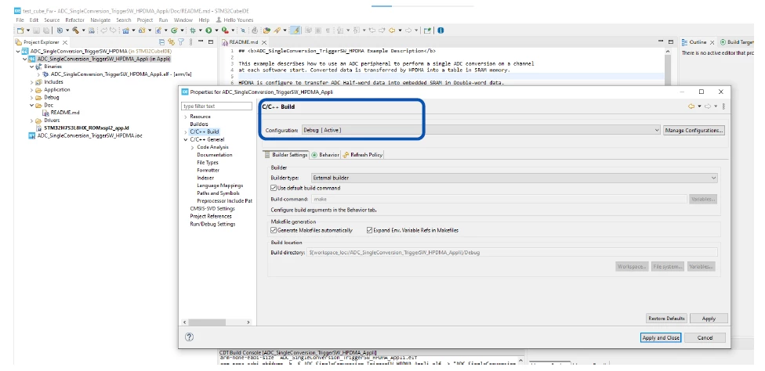This screenshot has width=765, height=371.
Task: Select README.md file in Project Explorer
Action: 64,113
